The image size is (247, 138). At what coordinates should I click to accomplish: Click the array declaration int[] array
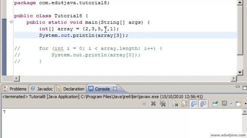56,29
